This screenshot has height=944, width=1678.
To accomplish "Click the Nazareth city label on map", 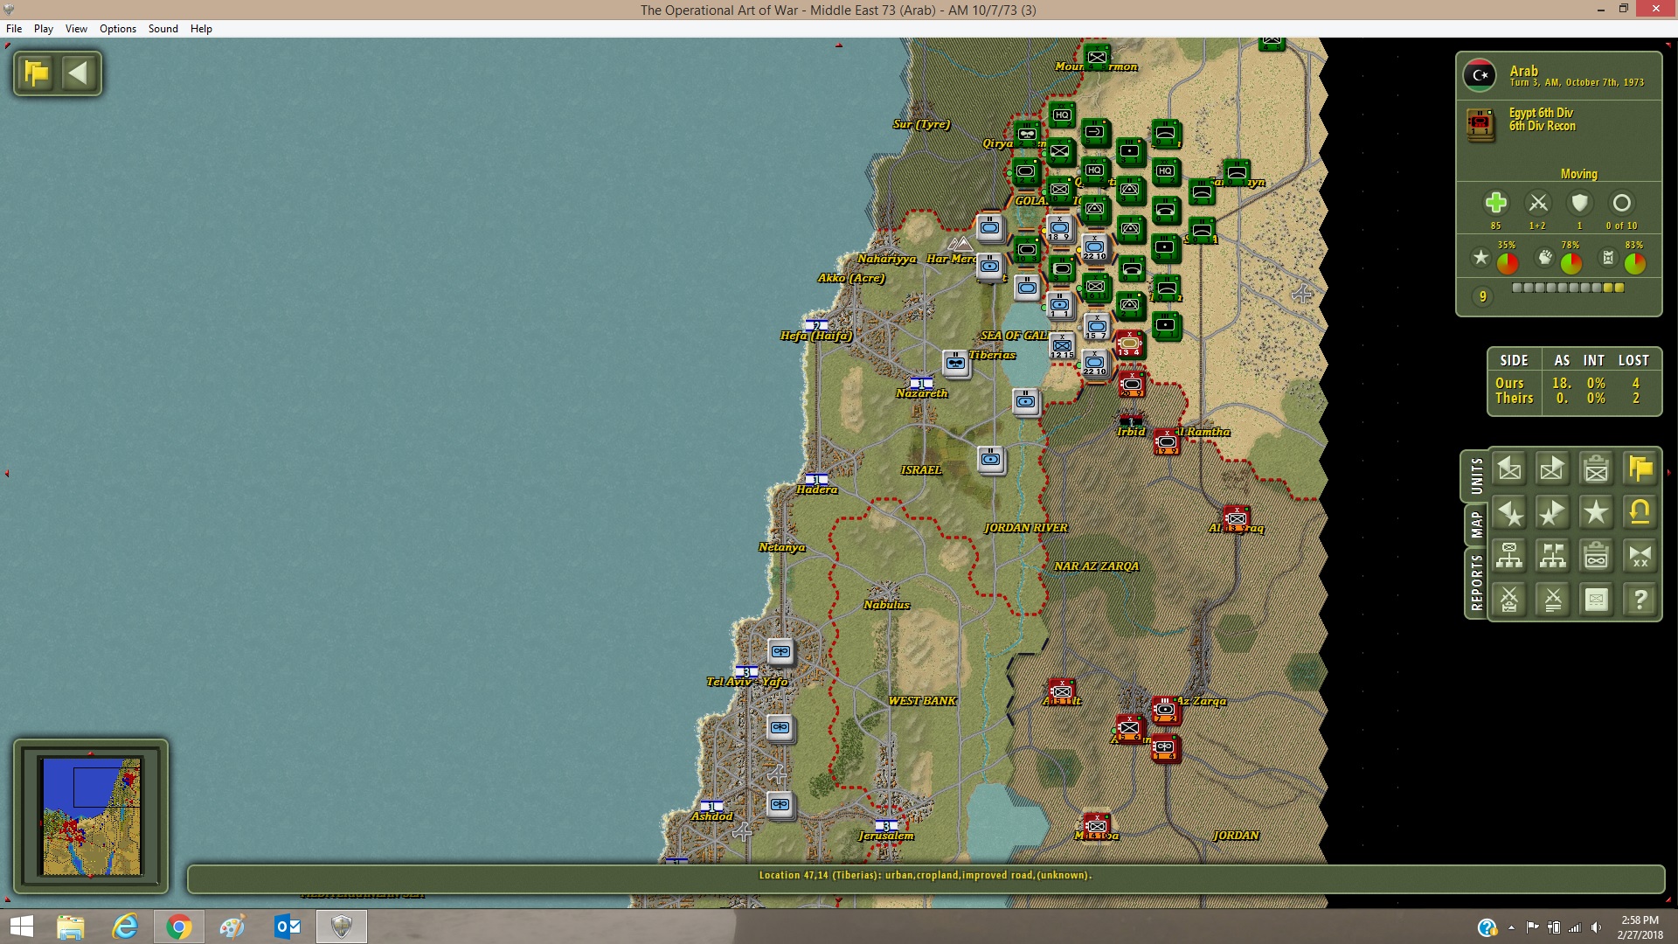I will point(922,393).
